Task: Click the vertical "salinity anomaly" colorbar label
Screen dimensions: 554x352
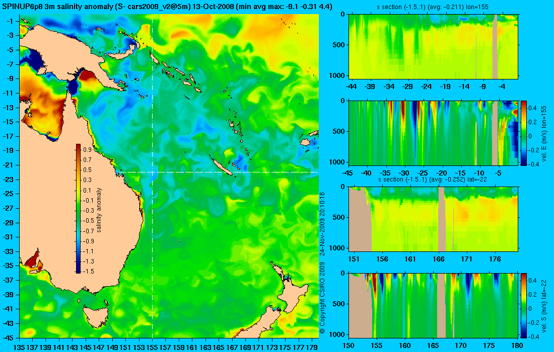Action: (99, 210)
